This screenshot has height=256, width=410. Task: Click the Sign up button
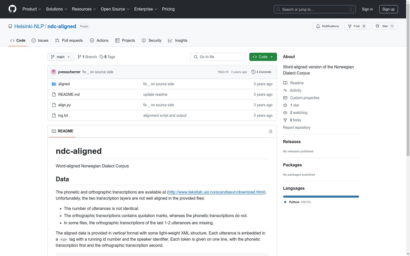(x=388, y=9)
